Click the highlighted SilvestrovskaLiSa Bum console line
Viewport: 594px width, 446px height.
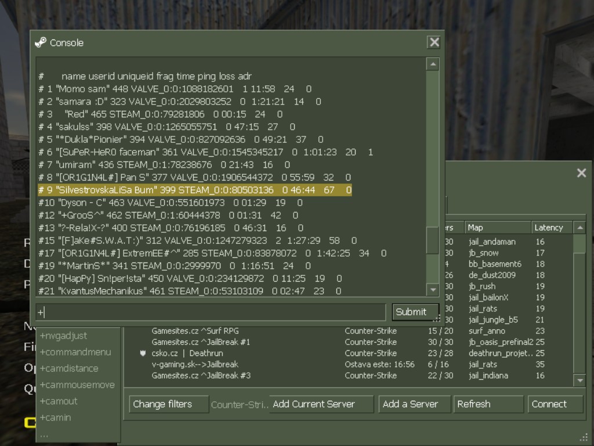tap(195, 190)
